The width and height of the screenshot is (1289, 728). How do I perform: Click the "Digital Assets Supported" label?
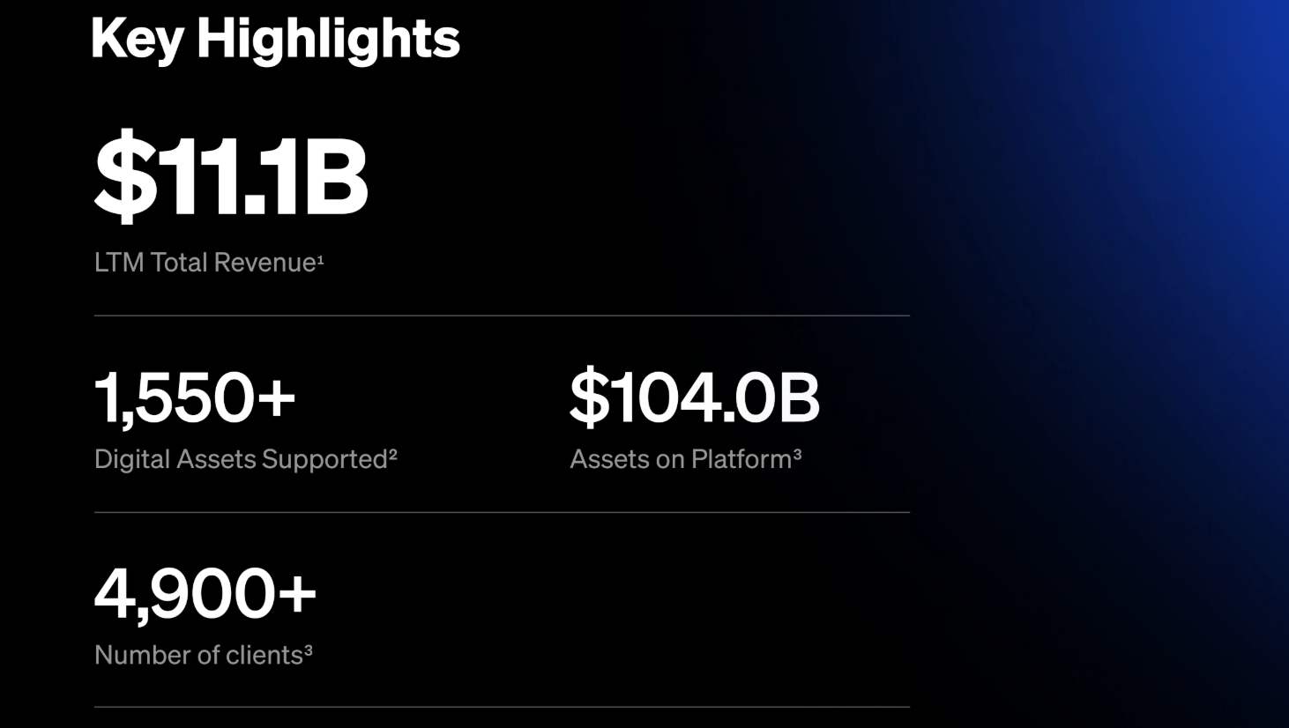pos(240,459)
